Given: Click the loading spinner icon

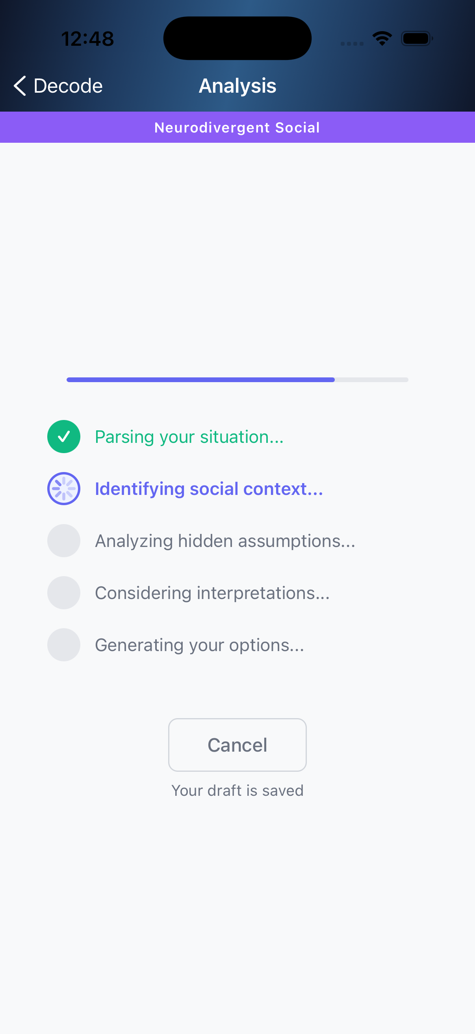Looking at the screenshot, I should [64, 489].
